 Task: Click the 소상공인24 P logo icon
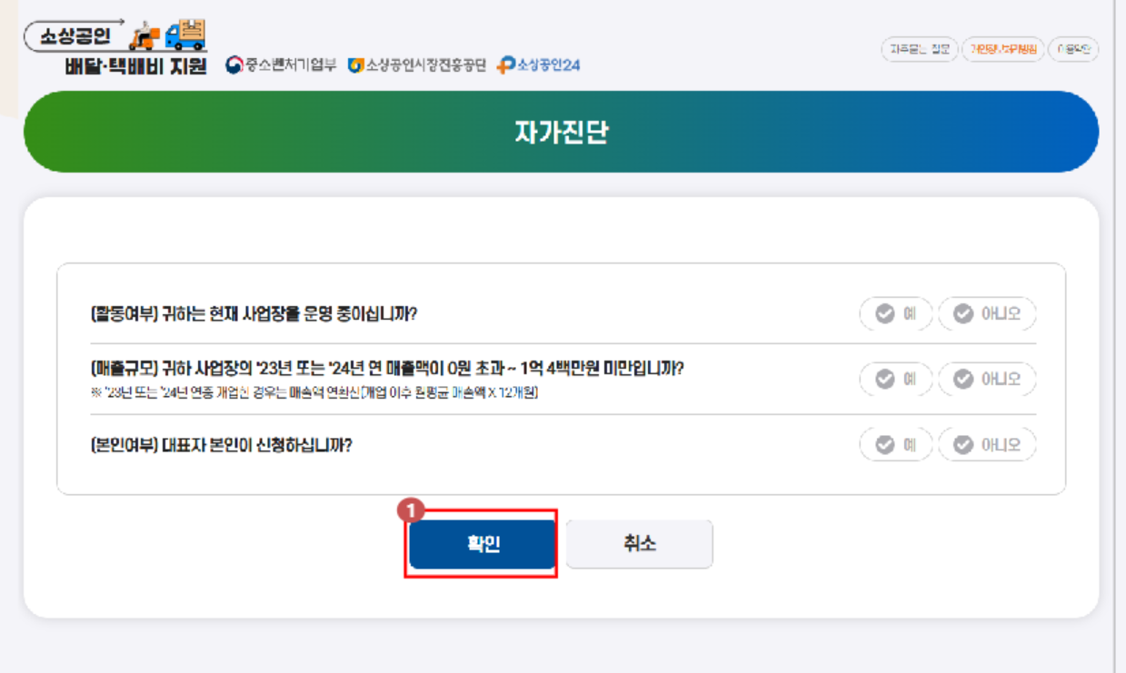tap(505, 64)
